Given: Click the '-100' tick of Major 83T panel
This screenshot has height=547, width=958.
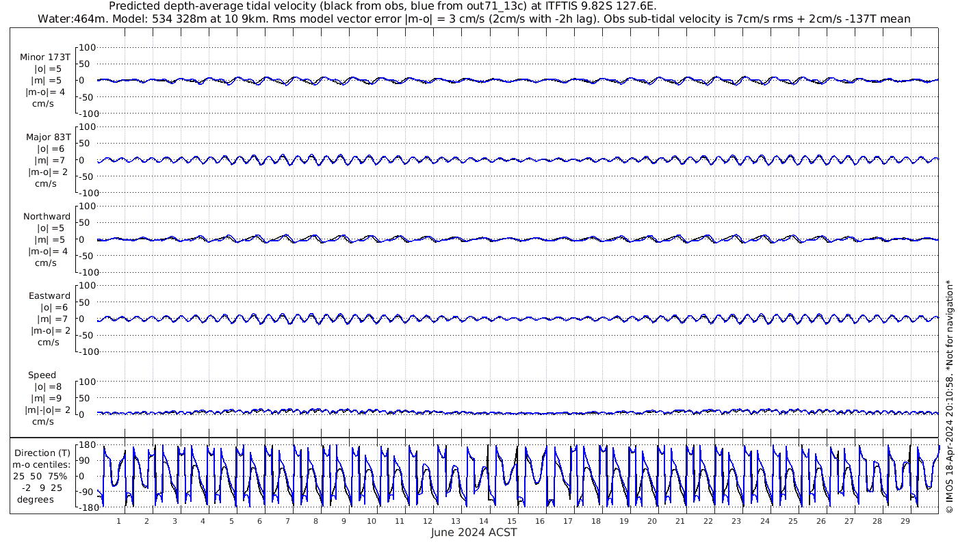Looking at the screenshot, I should tap(89, 193).
